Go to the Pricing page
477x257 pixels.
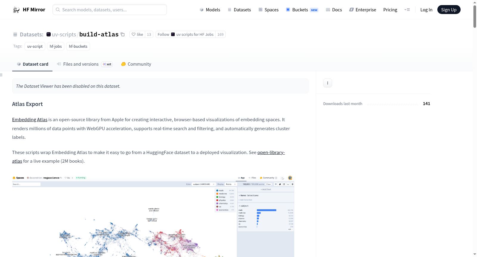tap(390, 10)
